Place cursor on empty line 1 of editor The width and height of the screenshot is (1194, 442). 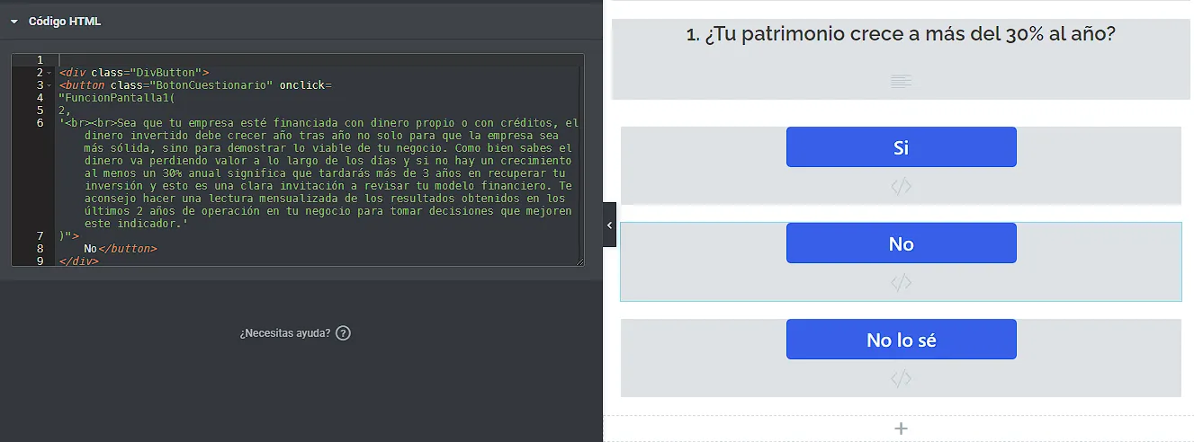pyautogui.click(x=319, y=59)
